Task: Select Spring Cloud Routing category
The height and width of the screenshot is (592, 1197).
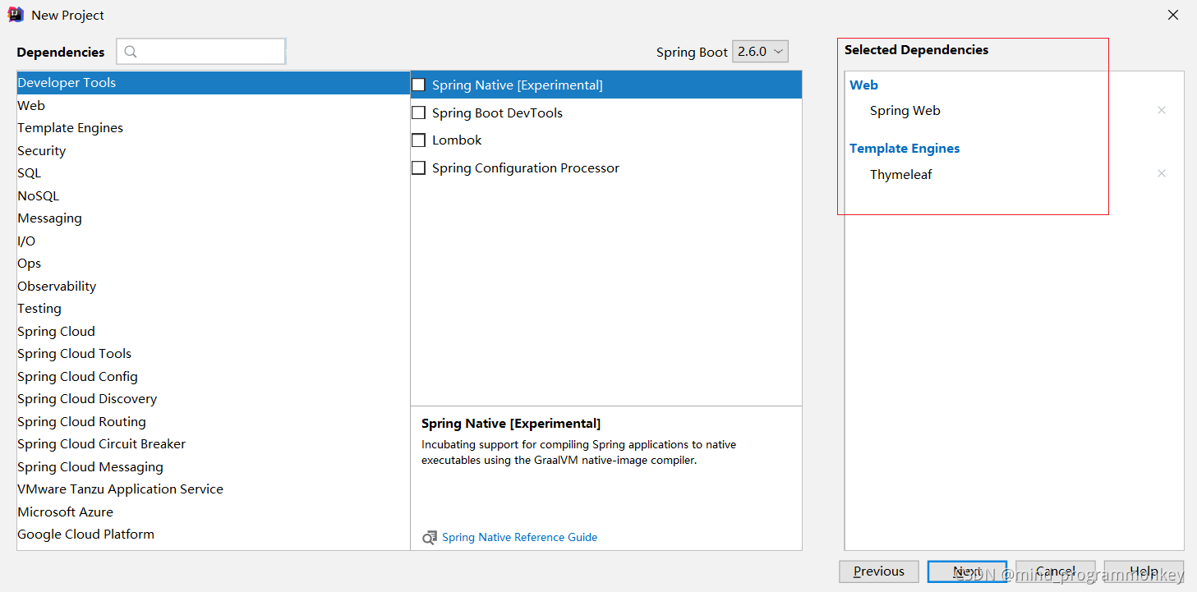Action: (214, 422)
